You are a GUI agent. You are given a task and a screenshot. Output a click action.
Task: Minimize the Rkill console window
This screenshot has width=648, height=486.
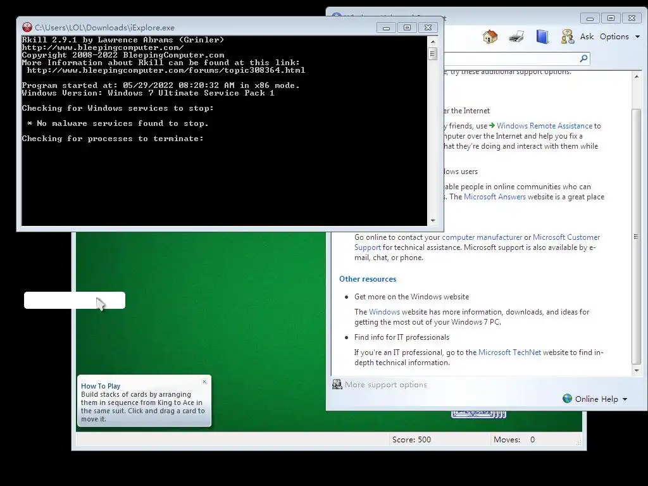(386, 28)
